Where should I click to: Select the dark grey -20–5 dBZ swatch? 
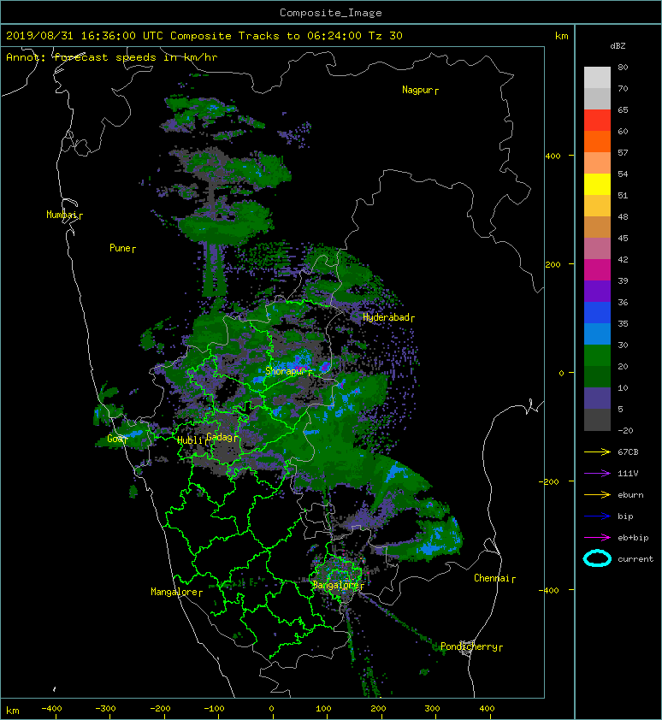[597, 419]
